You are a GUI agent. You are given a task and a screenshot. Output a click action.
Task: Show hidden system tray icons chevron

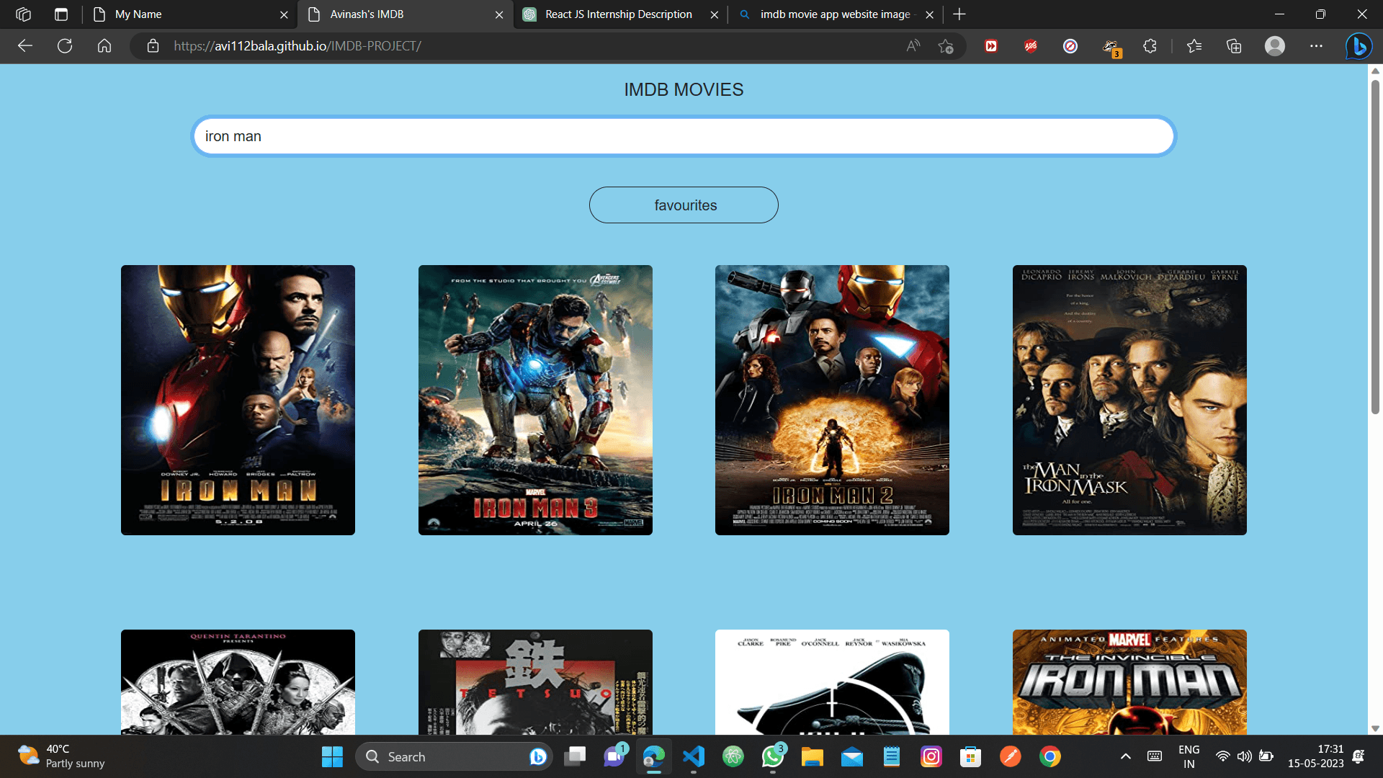tap(1126, 756)
